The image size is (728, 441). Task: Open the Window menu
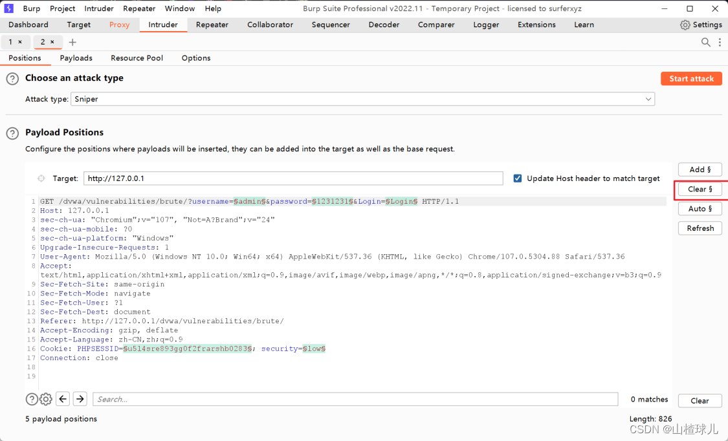180,8
